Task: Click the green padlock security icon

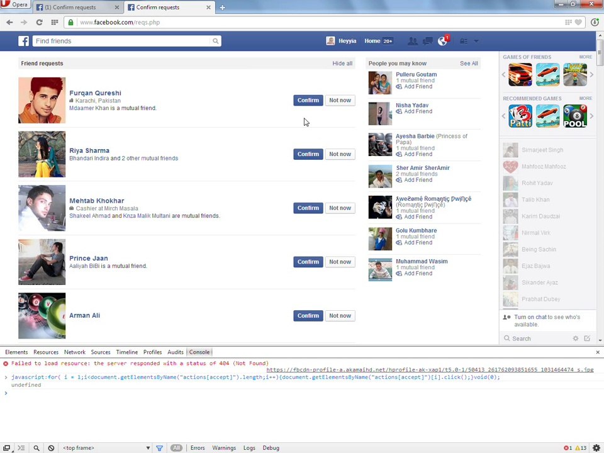Action: coord(71,23)
